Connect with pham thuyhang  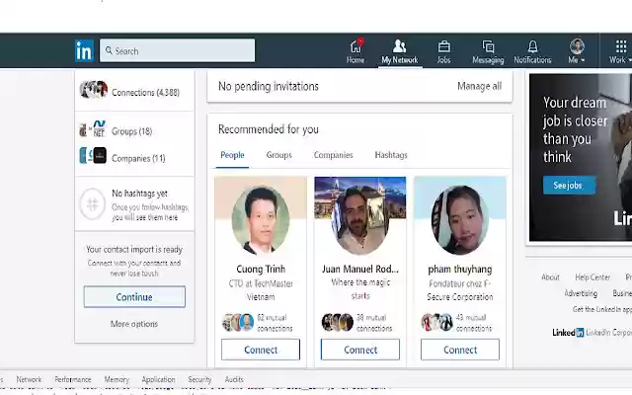[460, 350]
